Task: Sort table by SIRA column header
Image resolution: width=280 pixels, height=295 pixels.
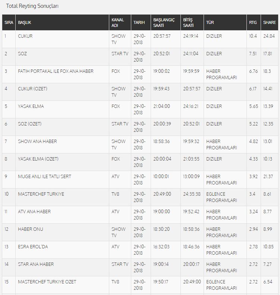Action: (x=9, y=22)
